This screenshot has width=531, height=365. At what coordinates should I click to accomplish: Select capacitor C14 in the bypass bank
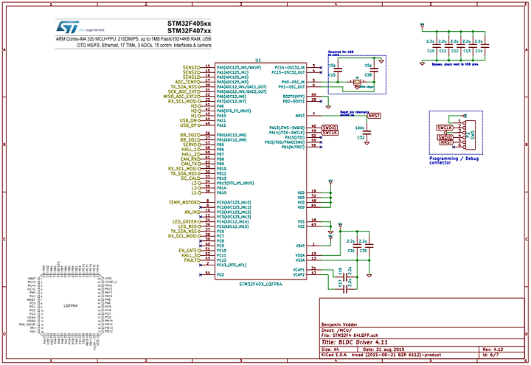tap(485, 46)
